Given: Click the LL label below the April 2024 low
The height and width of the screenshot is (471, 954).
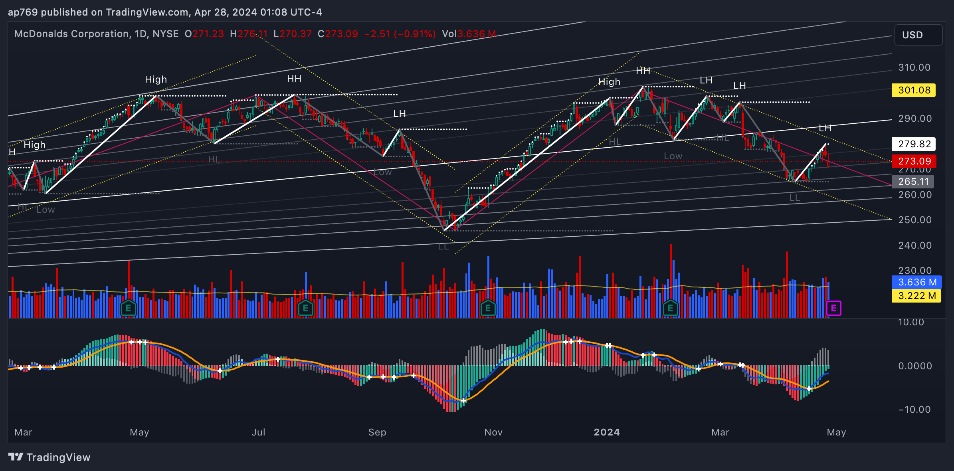Looking at the screenshot, I should 795,198.
